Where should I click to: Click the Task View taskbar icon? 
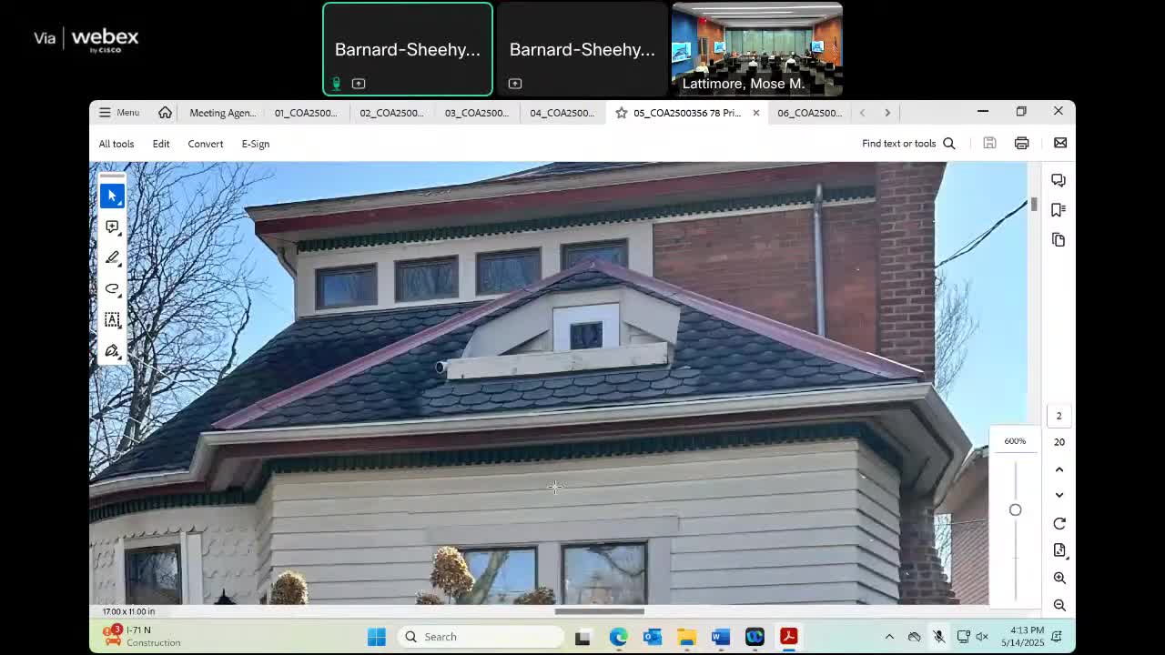point(582,637)
